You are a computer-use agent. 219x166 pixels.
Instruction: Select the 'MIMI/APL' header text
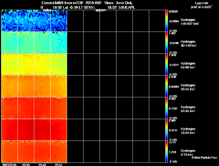[127, 8]
